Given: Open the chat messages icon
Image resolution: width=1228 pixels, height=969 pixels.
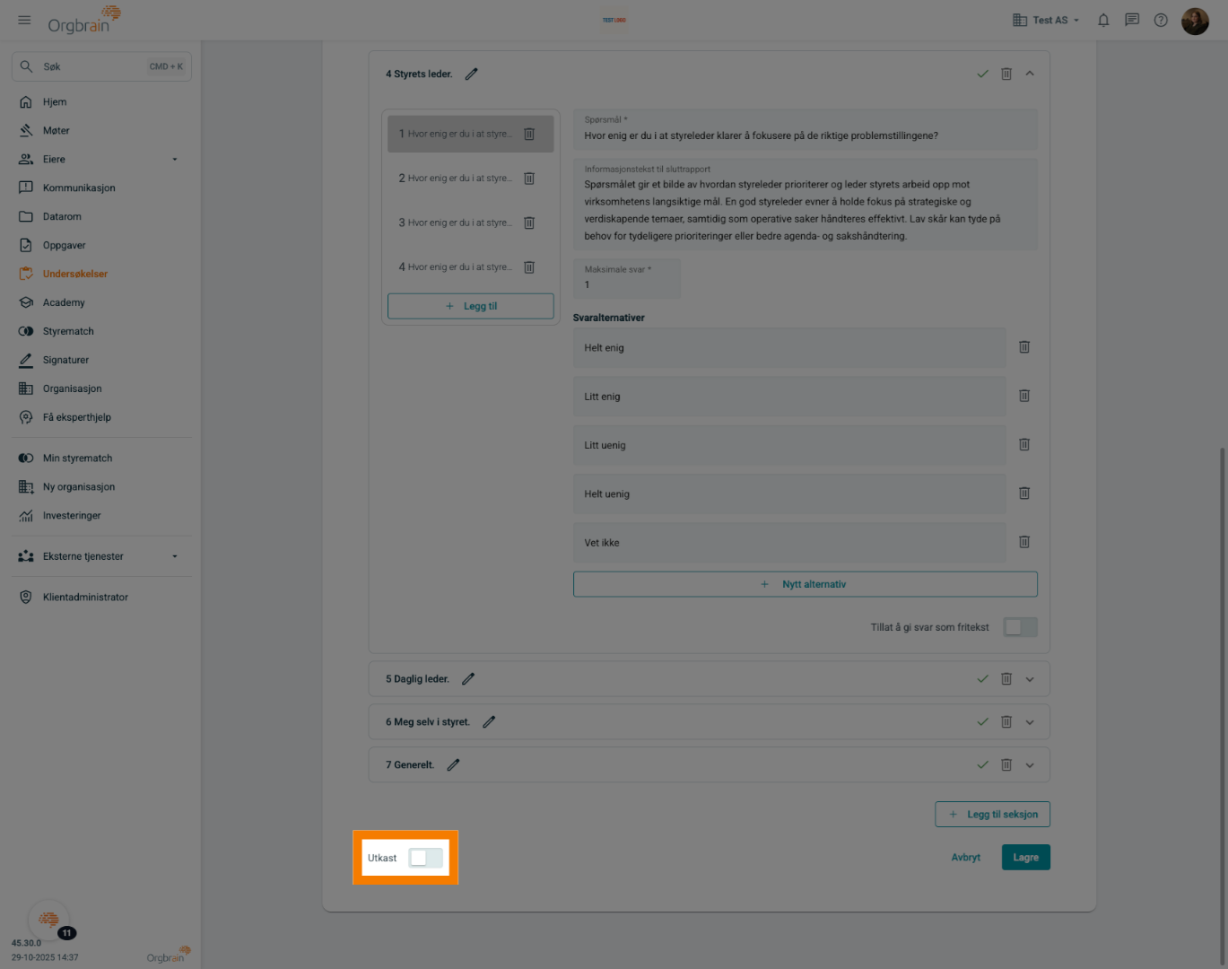Looking at the screenshot, I should coord(1132,20).
